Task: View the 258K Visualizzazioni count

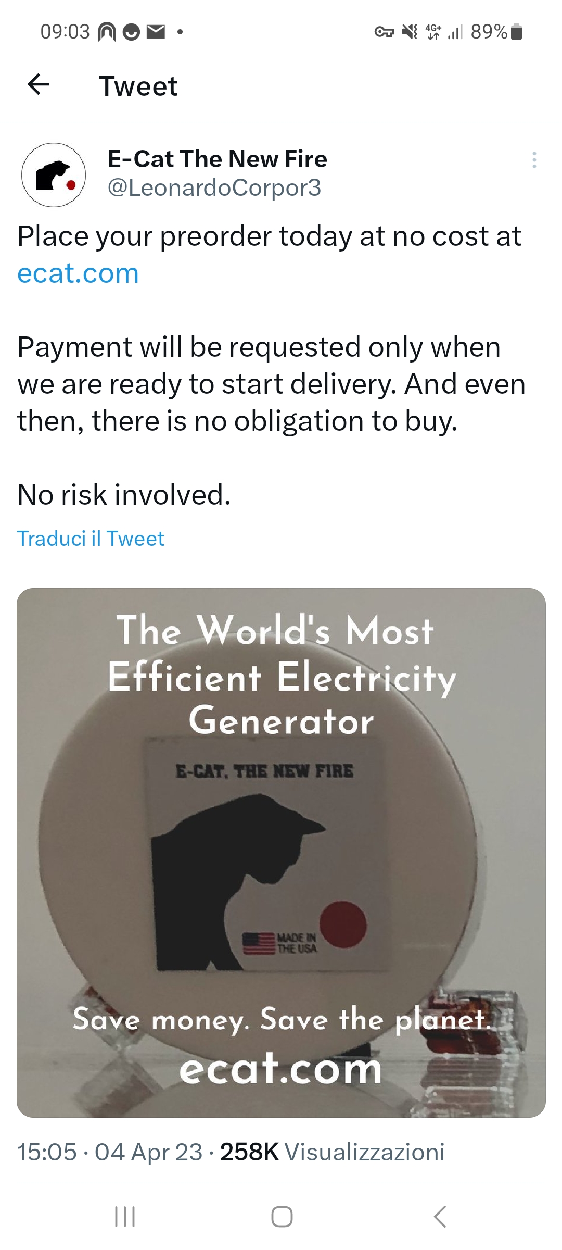Action: 332,1152
